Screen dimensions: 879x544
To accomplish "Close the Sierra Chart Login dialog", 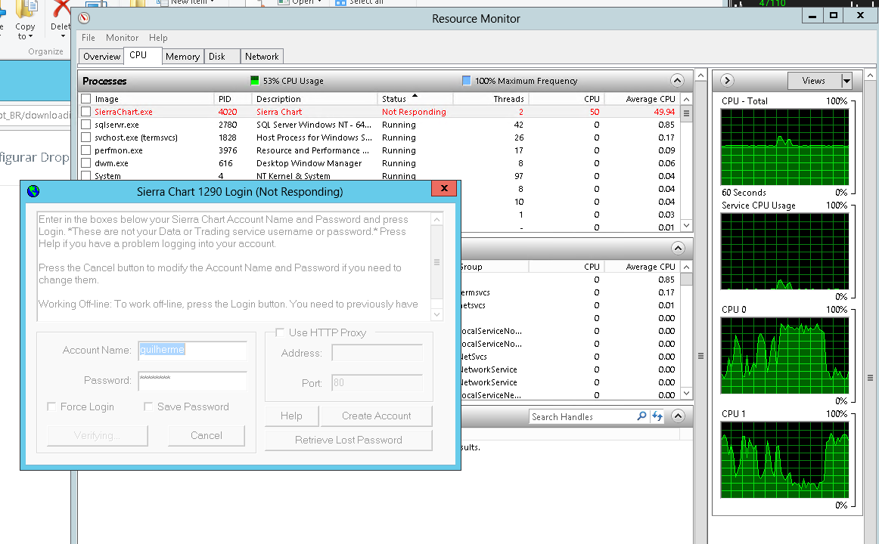I will coord(445,189).
